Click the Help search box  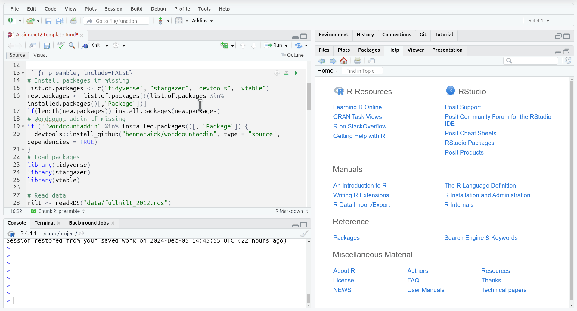coord(531,61)
